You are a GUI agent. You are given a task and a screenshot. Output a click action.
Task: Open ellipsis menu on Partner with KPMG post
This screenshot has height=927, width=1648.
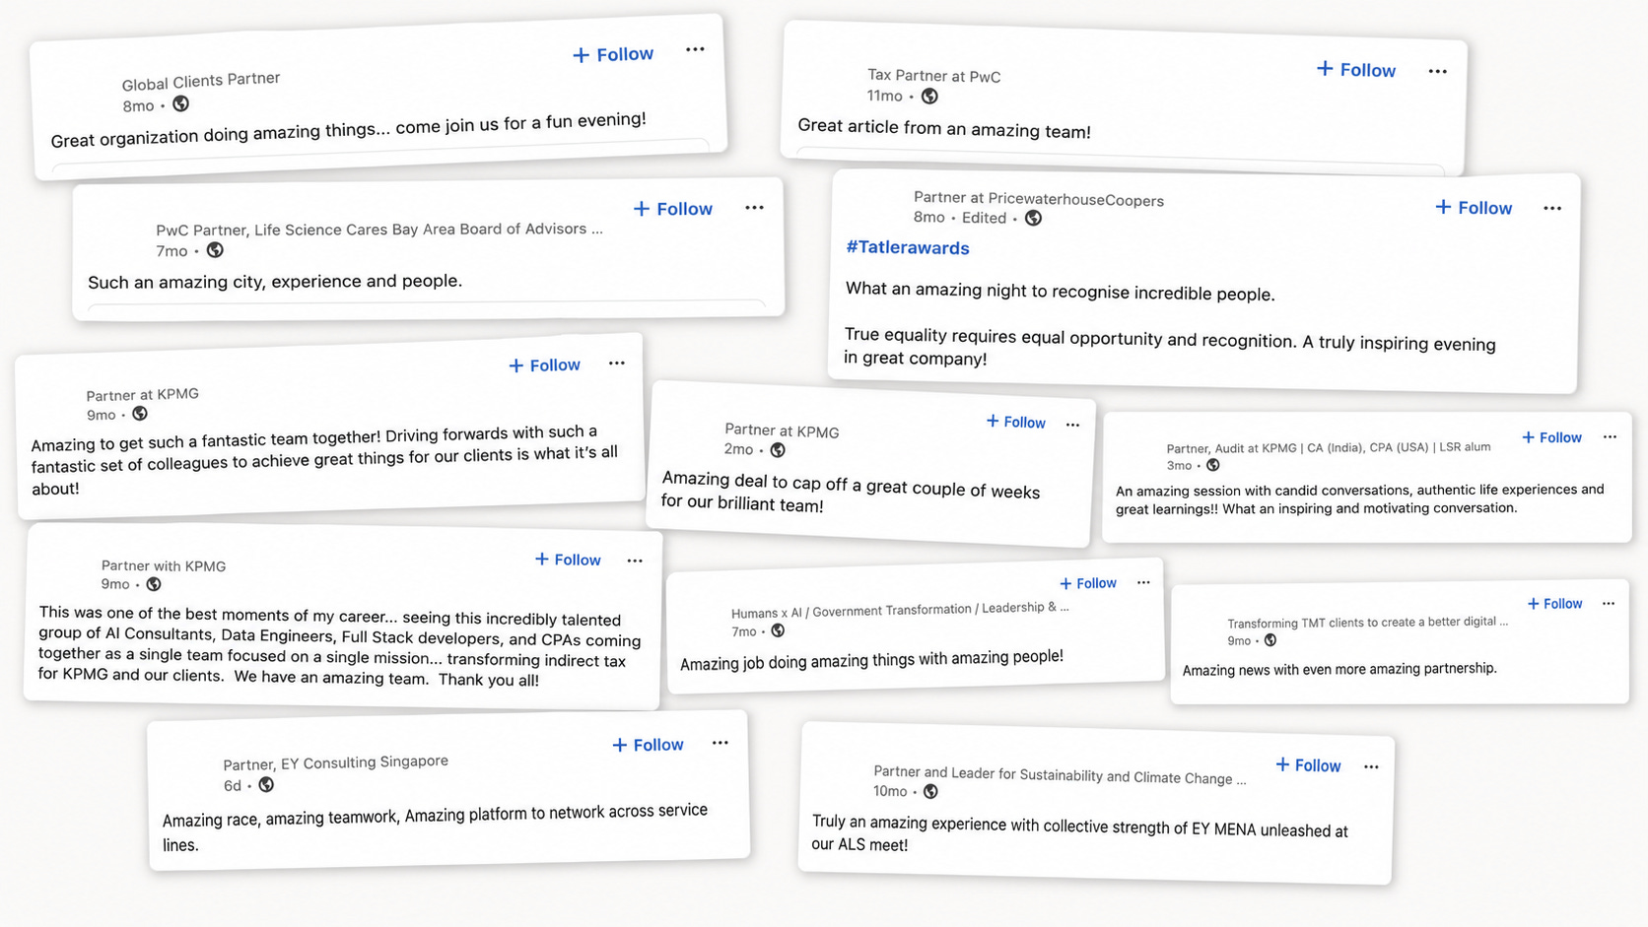tap(635, 561)
